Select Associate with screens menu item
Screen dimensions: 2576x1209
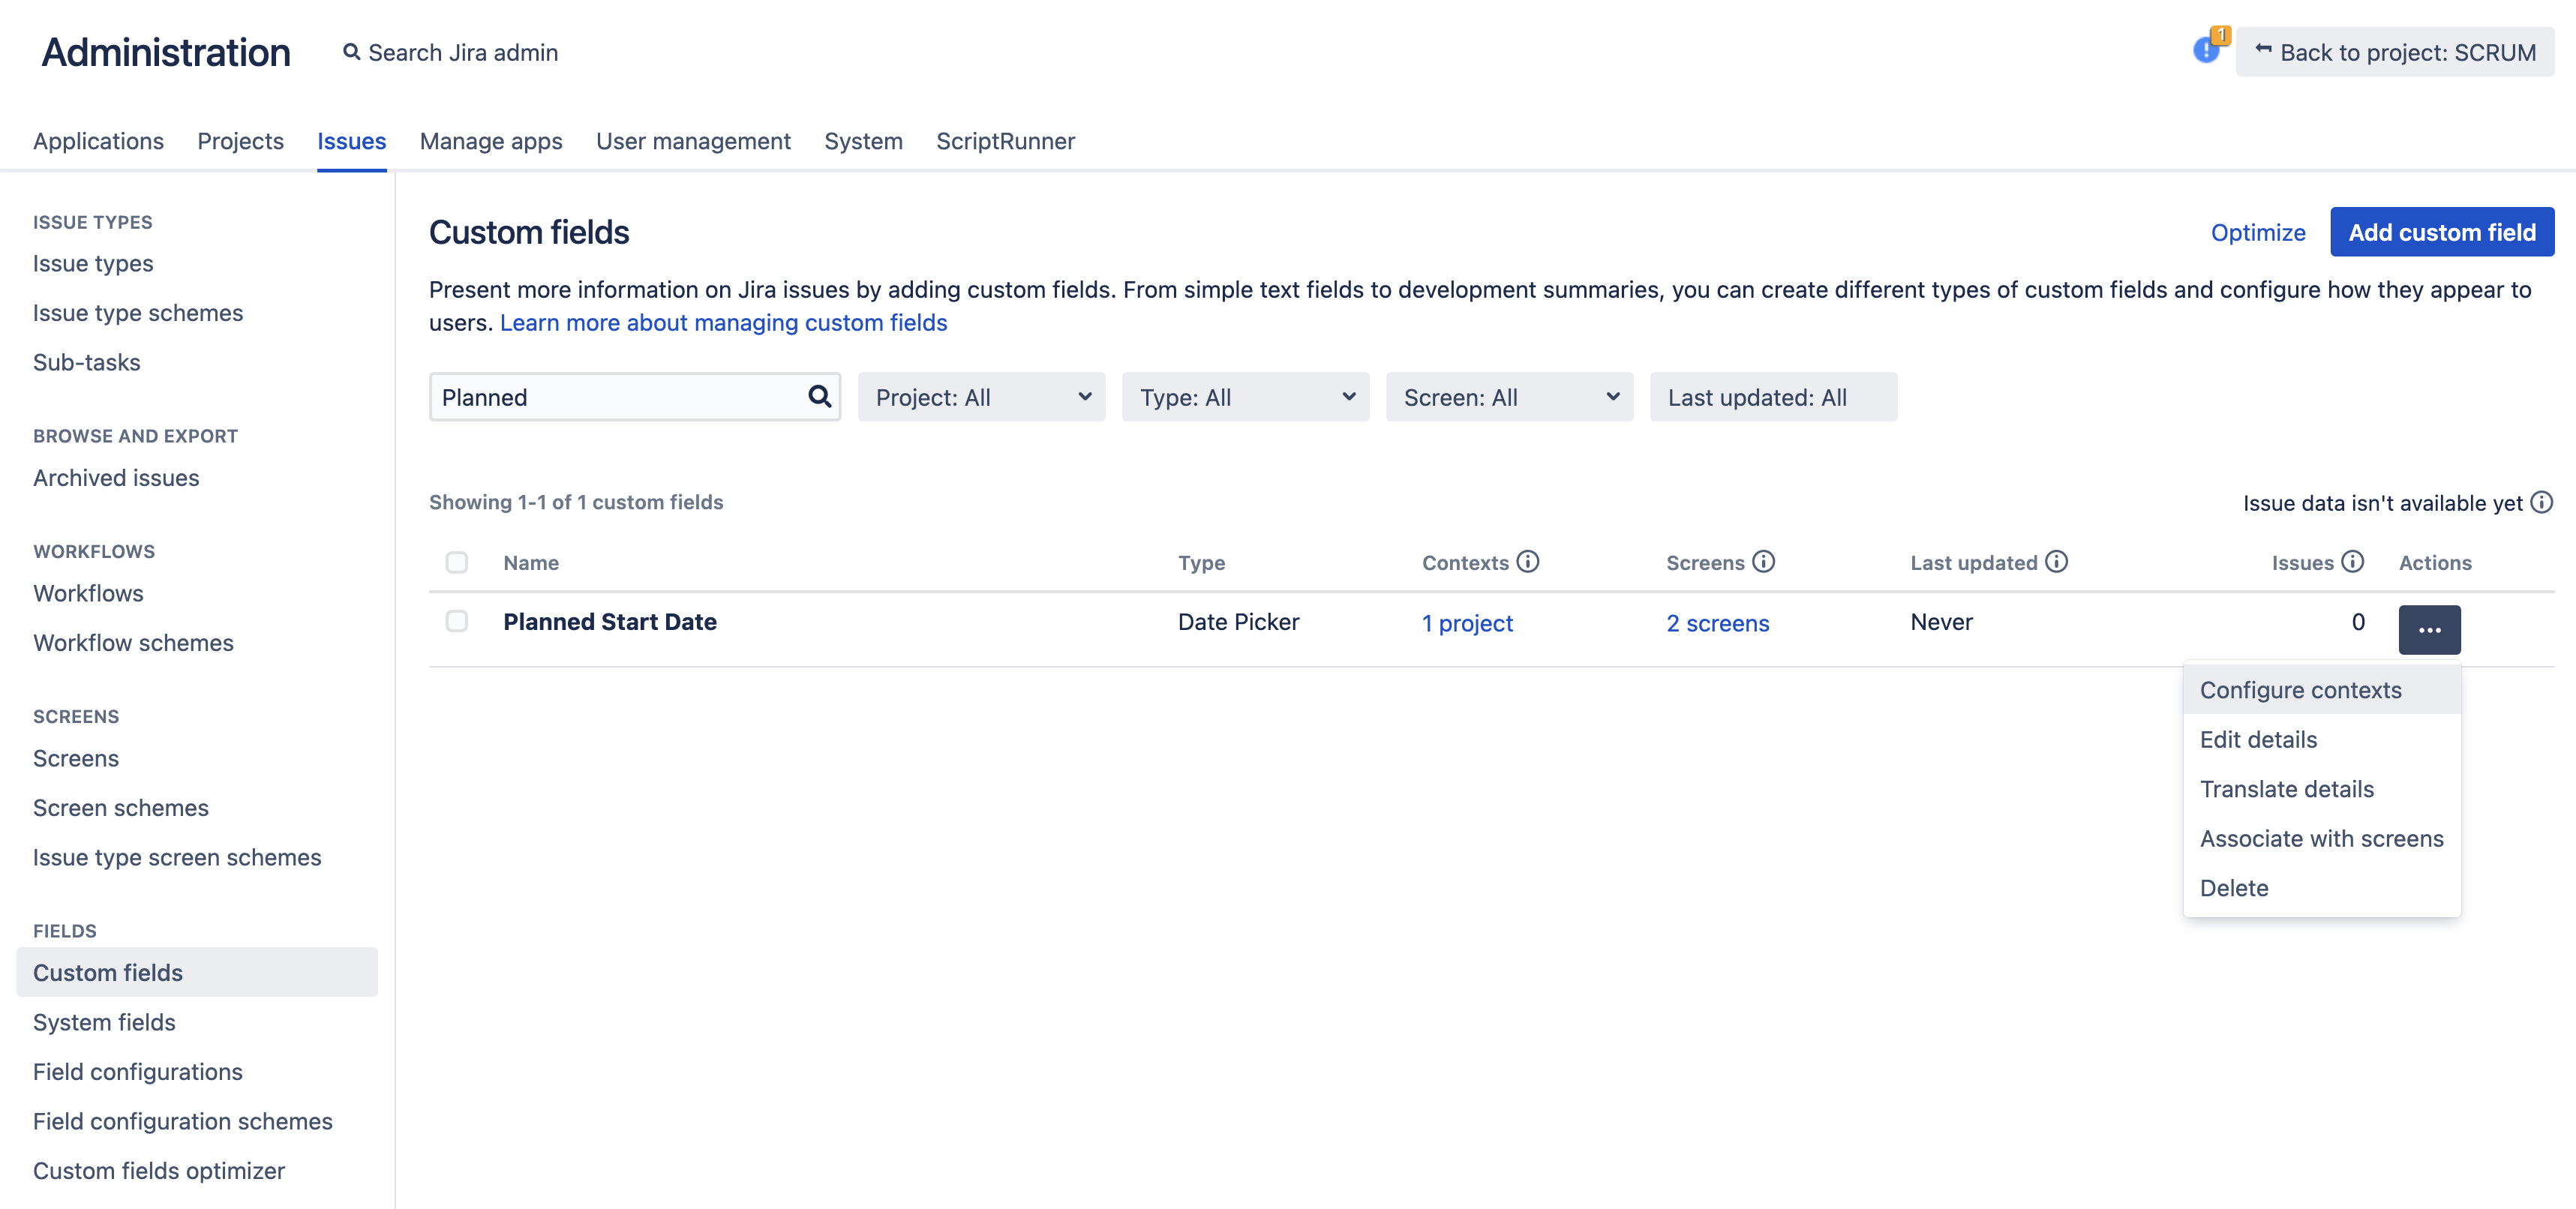(x=2321, y=838)
